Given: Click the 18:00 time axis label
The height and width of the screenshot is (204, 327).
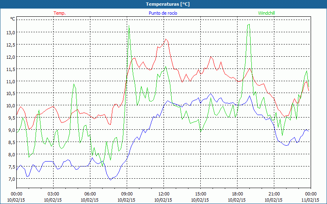Looking at the screenshot, I should click(x=237, y=194).
